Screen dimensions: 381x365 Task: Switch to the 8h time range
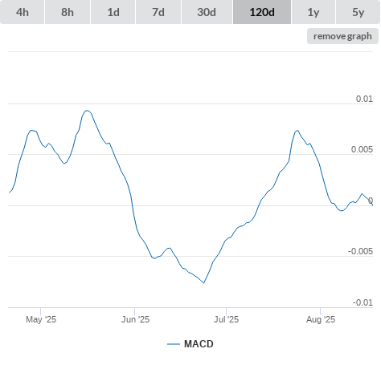coord(68,12)
